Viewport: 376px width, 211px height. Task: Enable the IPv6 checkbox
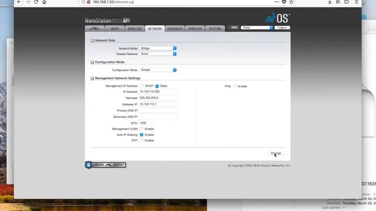[235, 86]
